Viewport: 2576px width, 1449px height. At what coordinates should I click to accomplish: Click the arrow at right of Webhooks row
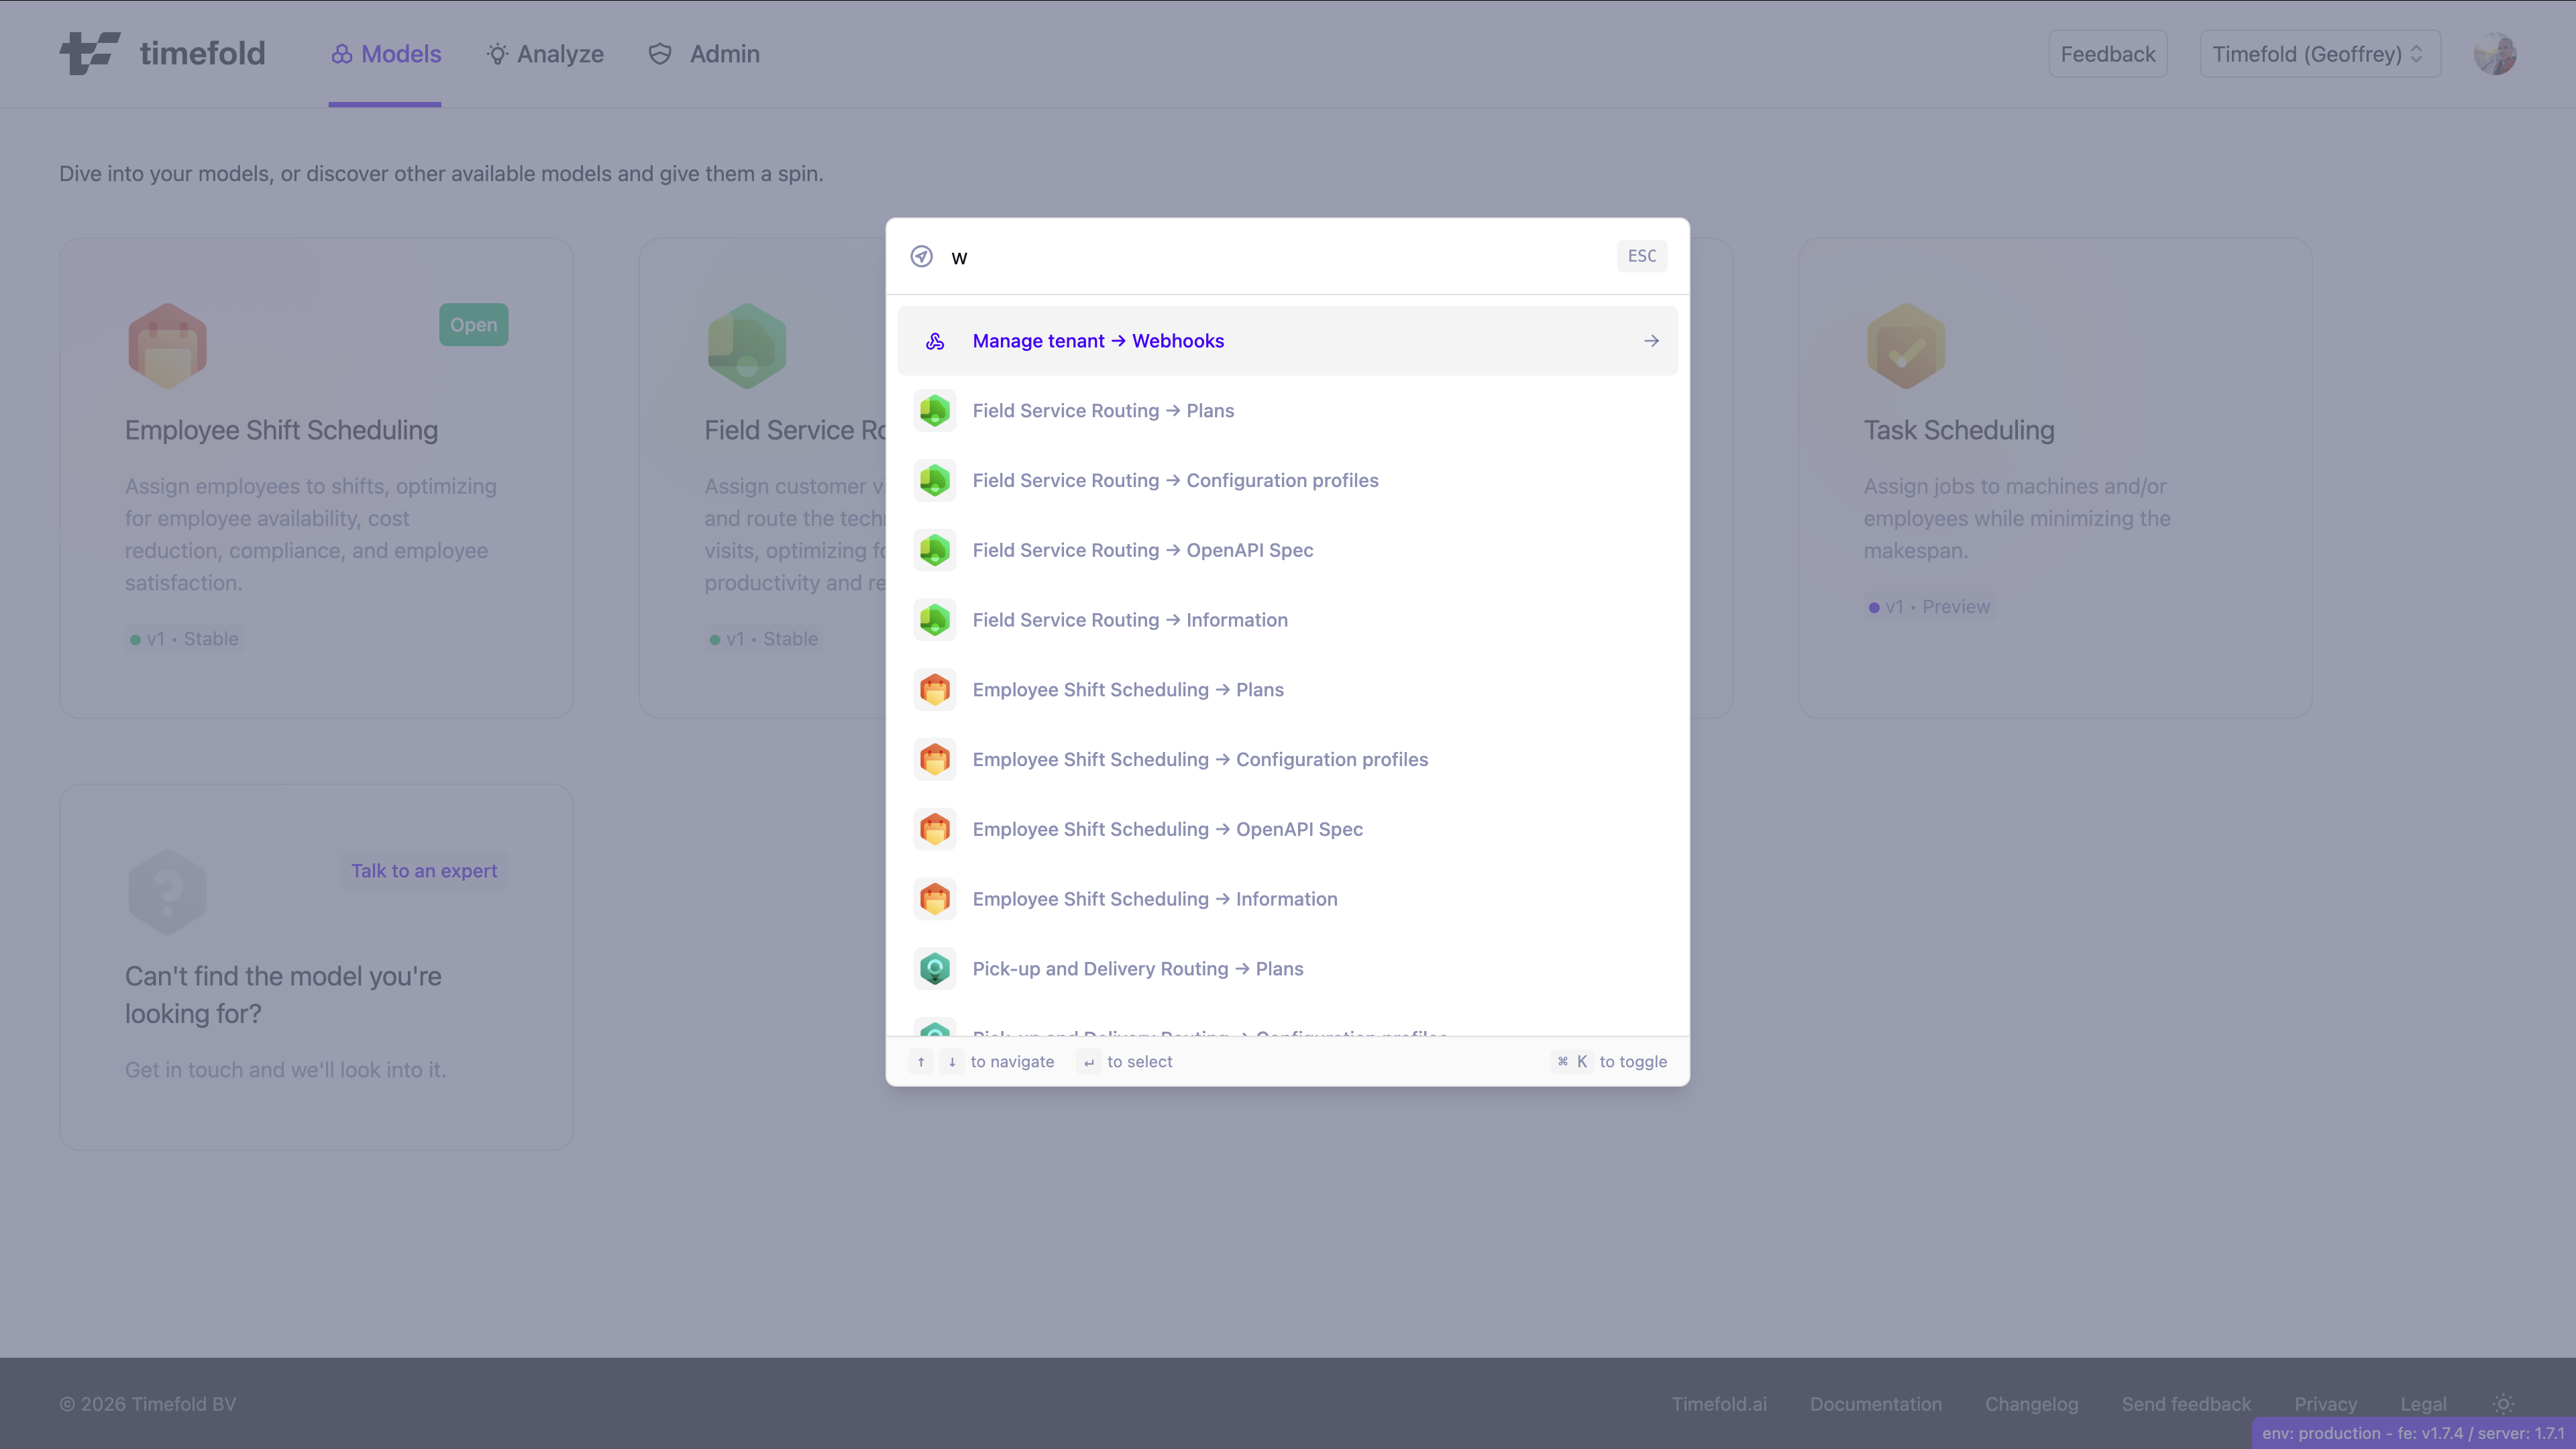[x=1651, y=341]
